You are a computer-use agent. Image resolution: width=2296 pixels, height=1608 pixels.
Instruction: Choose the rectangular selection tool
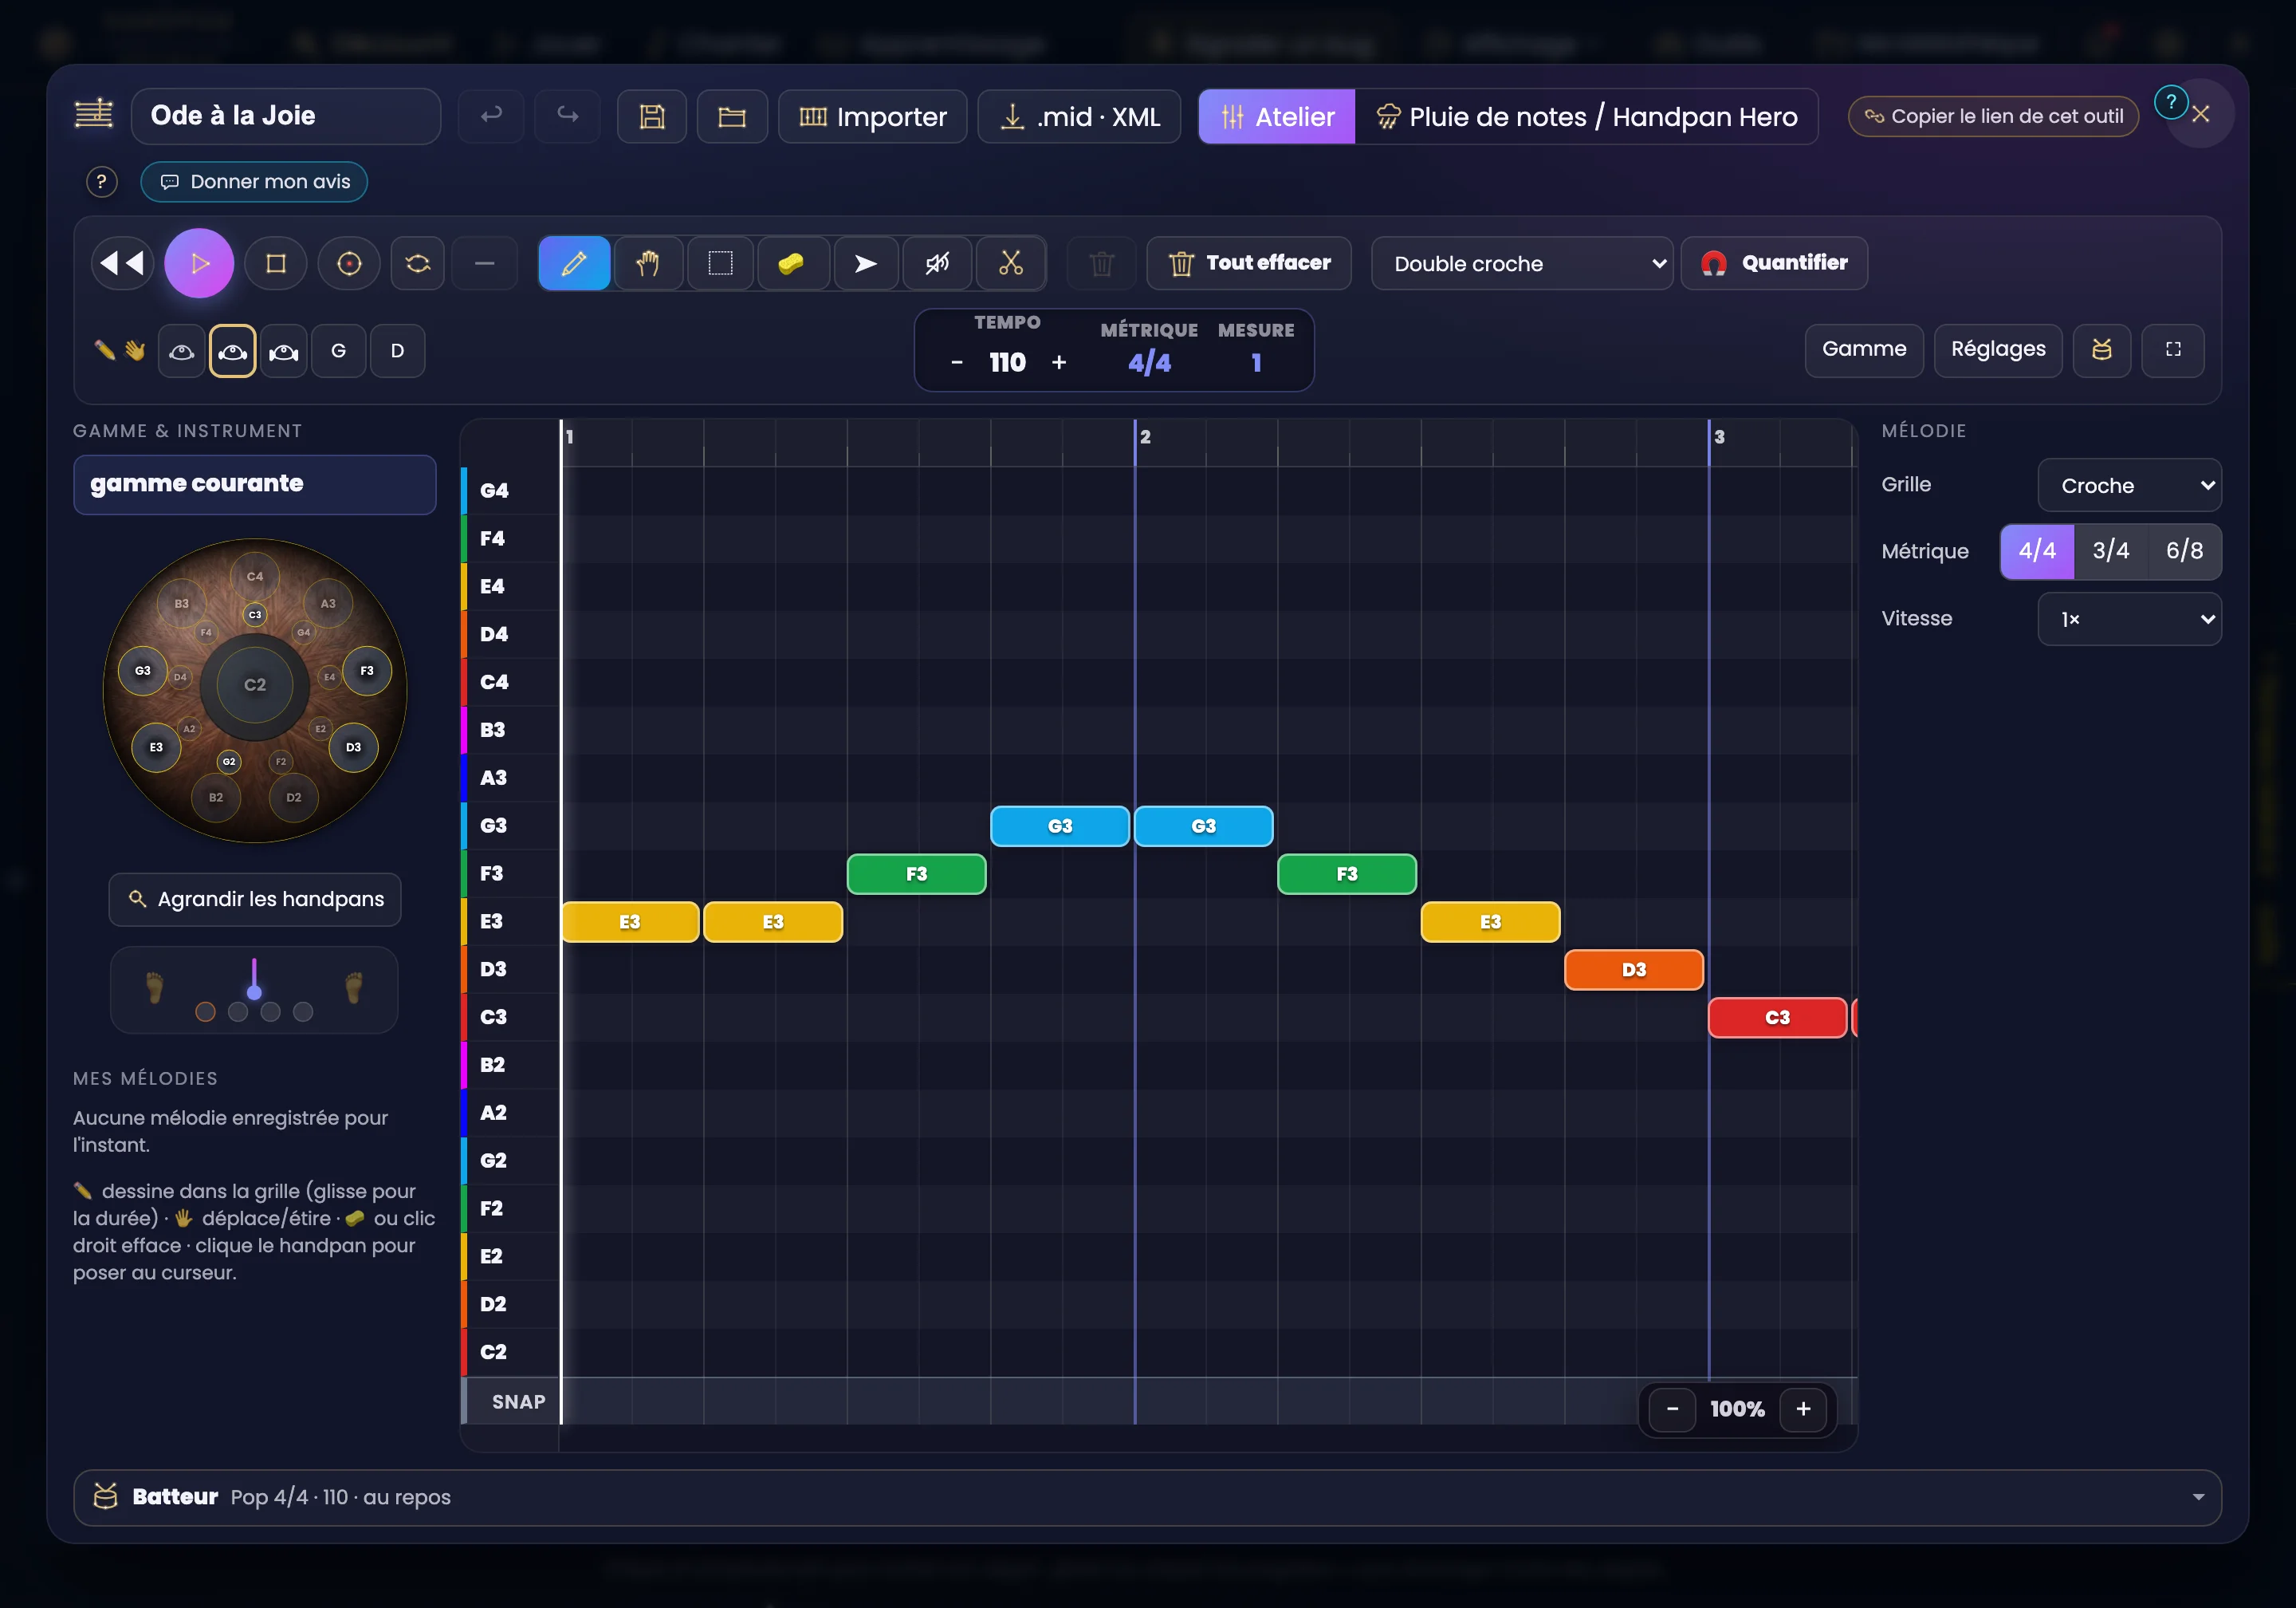[720, 263]
